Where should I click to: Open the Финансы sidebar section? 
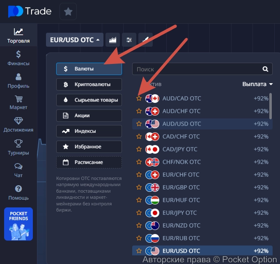click(18, 58)
